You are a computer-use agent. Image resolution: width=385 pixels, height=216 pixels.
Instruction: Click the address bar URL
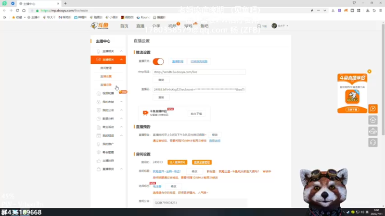tap(64, 11)
